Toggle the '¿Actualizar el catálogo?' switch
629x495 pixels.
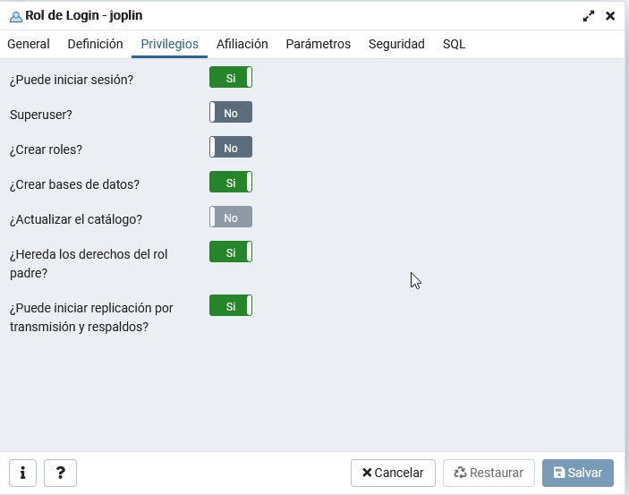[231, 218]
